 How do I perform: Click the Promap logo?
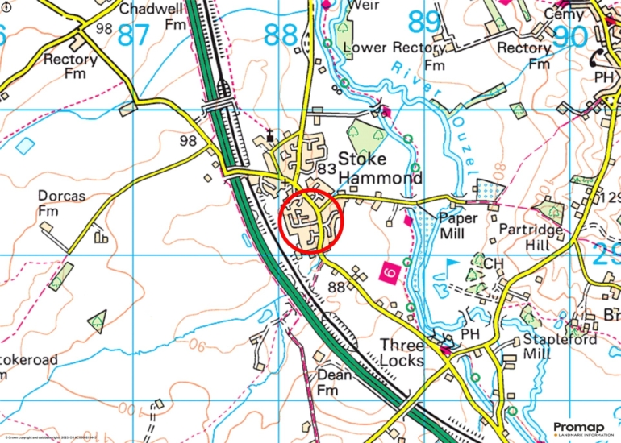581,429
